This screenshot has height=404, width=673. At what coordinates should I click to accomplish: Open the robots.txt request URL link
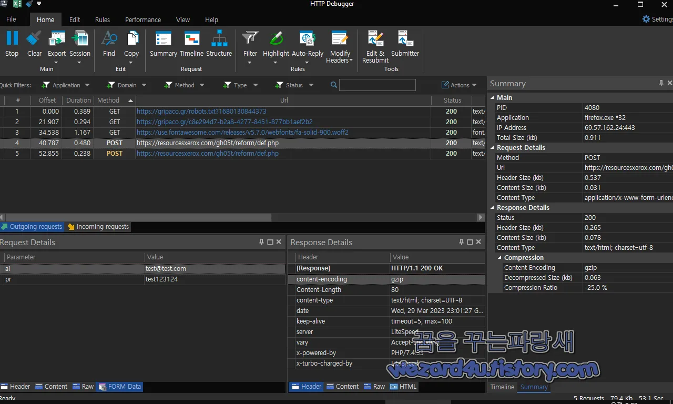202,111
